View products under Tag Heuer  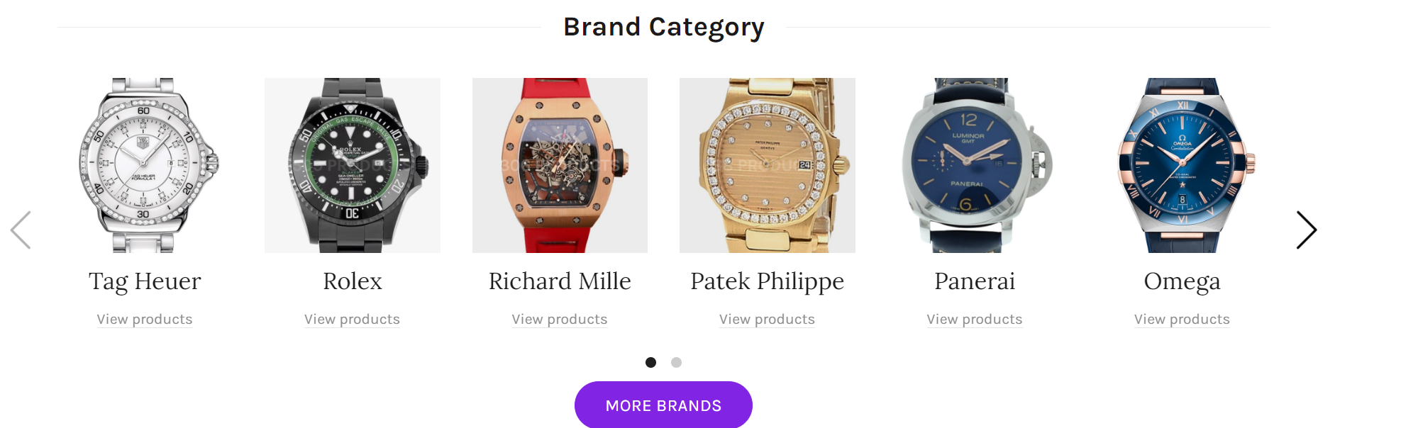point(145,320)
